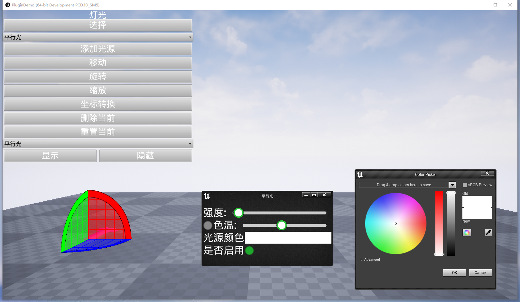The width and height of the screenshot is (520, 302).
Task: Pick a screen color with the eyedropper tool
Action: 488,232
